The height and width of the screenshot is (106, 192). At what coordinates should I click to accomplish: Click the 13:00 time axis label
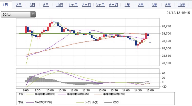click(x=102, y=90)
